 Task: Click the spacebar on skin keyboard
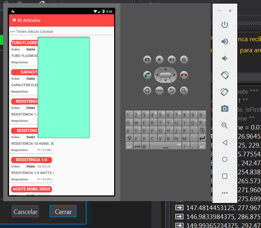[x=166, y=146]
